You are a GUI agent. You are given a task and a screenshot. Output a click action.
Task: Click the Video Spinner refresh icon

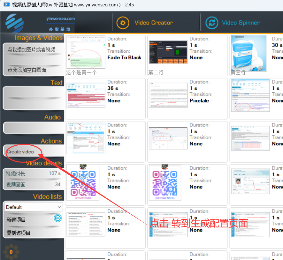211,23
